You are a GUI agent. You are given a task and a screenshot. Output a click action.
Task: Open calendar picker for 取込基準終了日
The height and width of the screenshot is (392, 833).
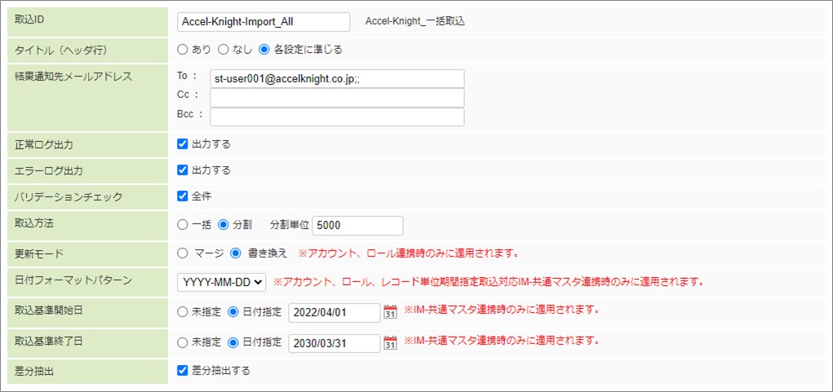(390, 342)
